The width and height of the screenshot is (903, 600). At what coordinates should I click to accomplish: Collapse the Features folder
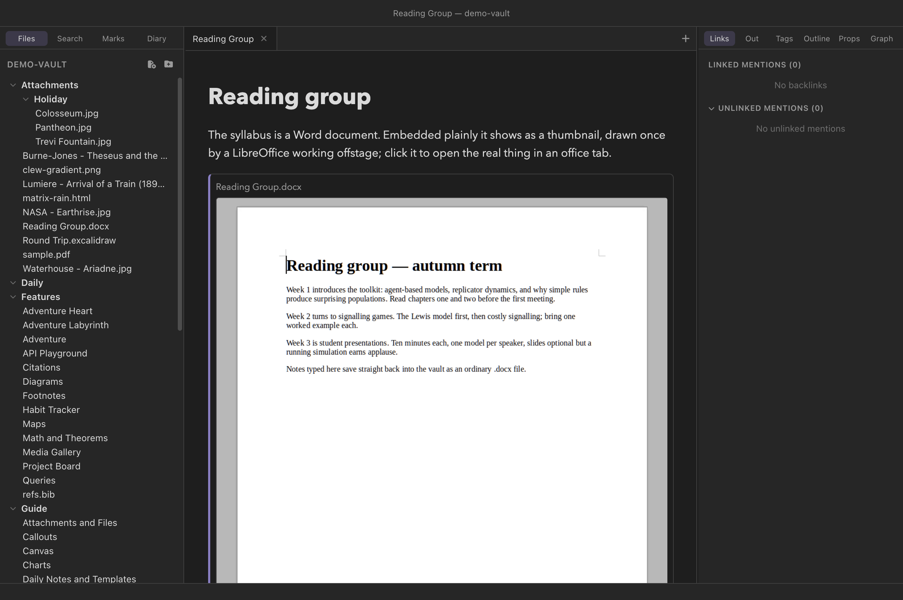(x=13, y=297)
